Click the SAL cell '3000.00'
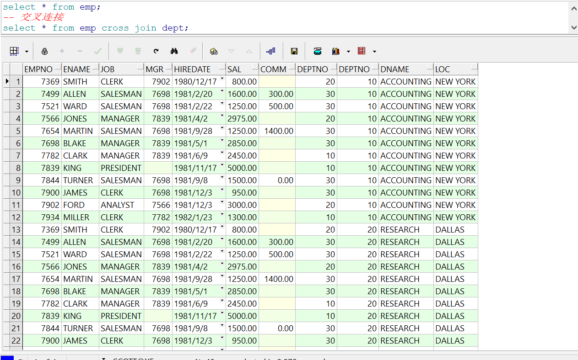The width and height of the screenshot is (578, 360). point(242,205)
